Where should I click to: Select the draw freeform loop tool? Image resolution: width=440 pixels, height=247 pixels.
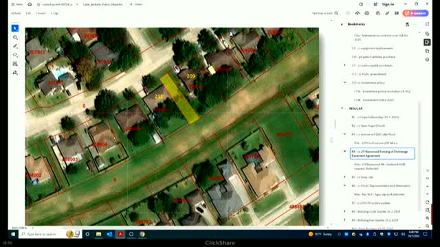click(15, 55)
